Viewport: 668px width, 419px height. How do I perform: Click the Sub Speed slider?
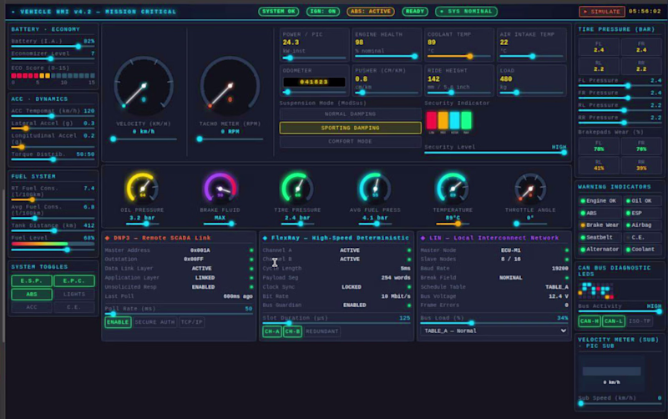[620, 403]
